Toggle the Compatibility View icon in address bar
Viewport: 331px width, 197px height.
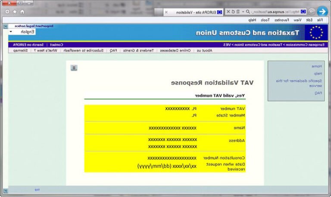point(238,12)
